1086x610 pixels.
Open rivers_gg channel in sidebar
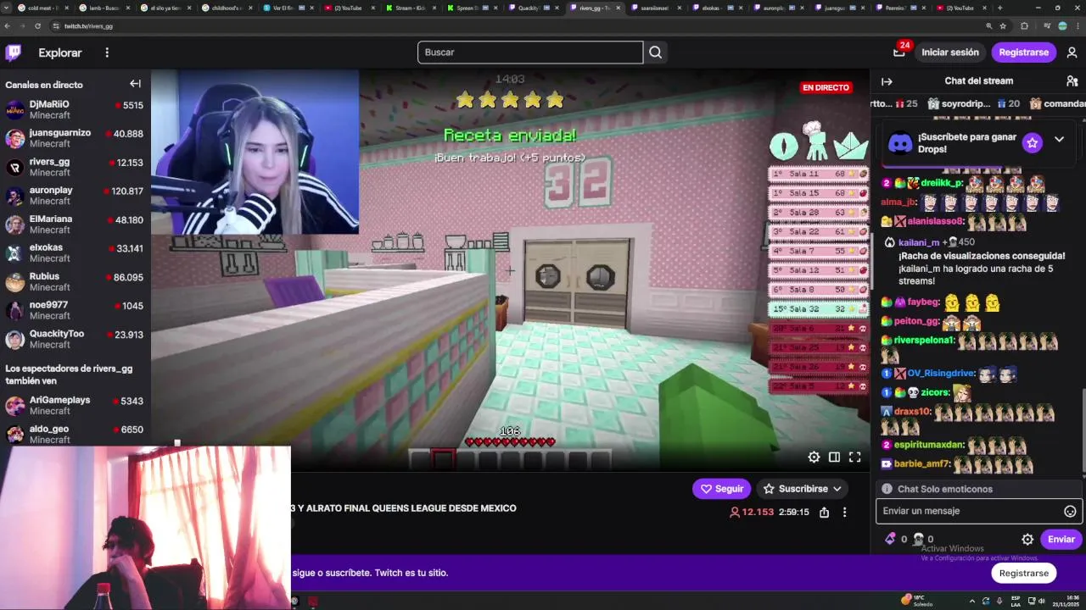click(x=75, y=167)
